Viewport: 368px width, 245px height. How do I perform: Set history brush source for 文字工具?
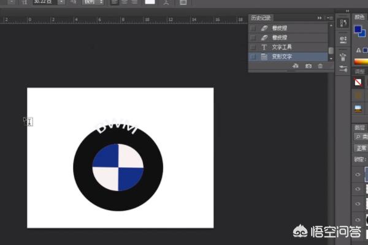[x=253, y=47]
